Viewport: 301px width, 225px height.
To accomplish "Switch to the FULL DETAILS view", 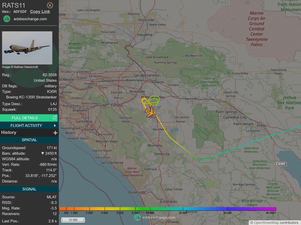I will (25, 117).
